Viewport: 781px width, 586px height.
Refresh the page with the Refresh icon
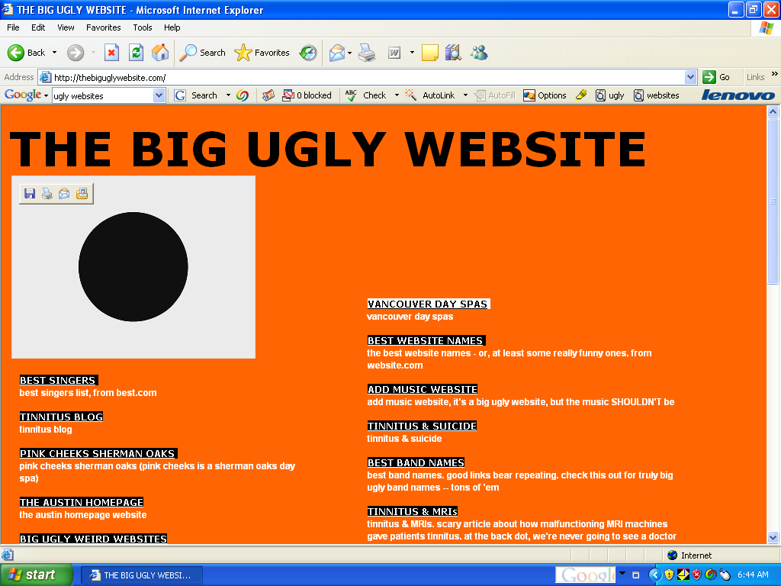coord(136,53)
